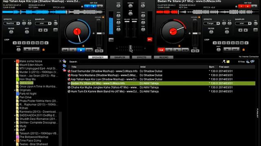Image resolution: width=261 pixels, height=146 pixels.
Task: Pause the left deck
Action: pyautogui.click(x=73, y=50)
